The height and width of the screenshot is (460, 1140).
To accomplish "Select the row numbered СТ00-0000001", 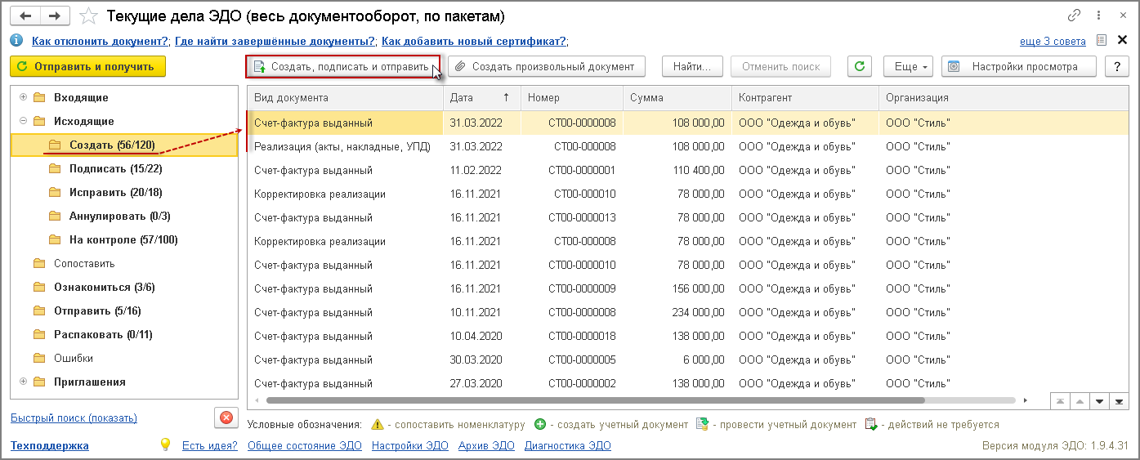I will [688, 170].
